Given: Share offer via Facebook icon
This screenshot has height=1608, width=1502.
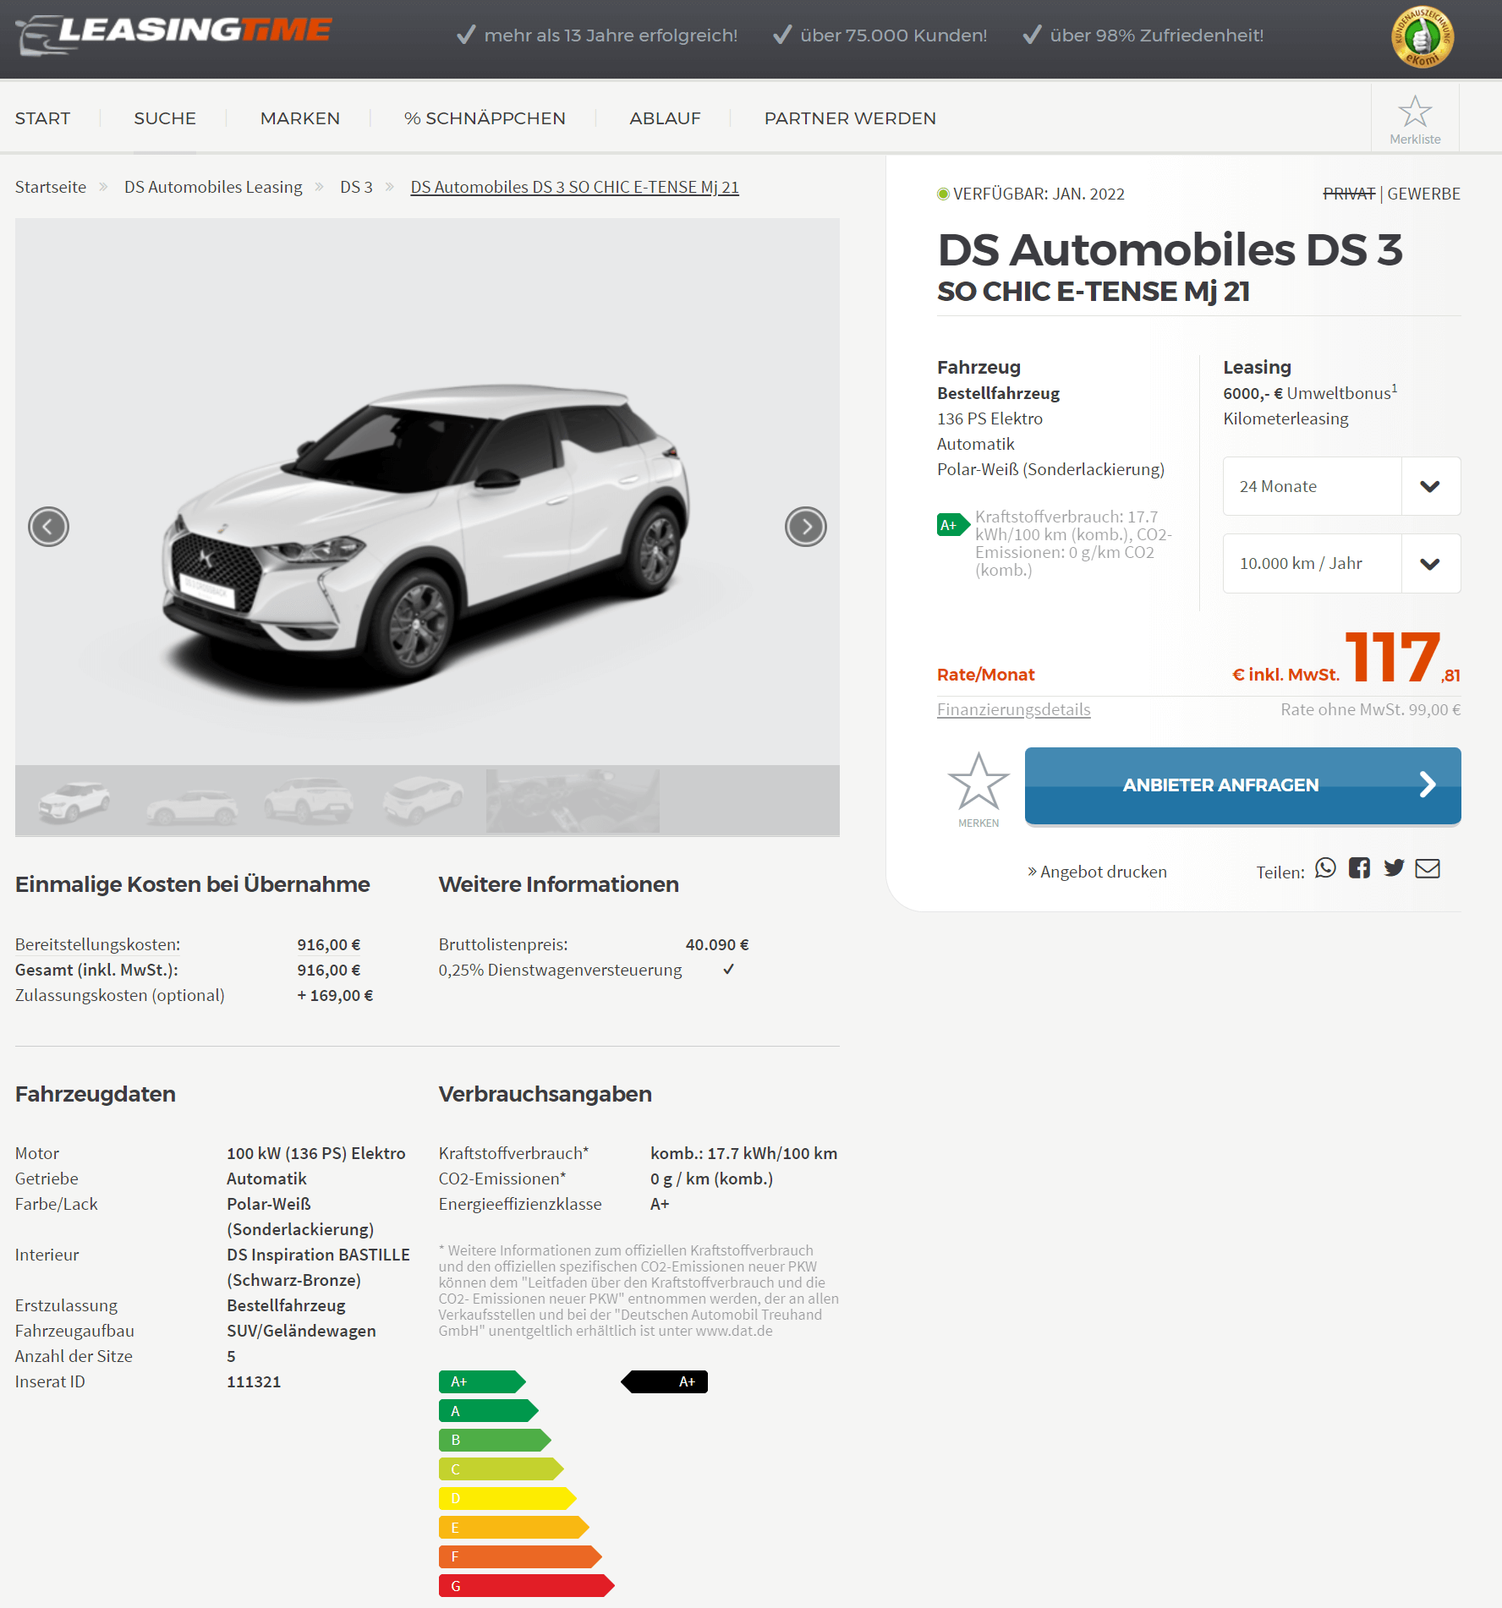Looking at the screenshot, I should click(x=1359, y=868).
